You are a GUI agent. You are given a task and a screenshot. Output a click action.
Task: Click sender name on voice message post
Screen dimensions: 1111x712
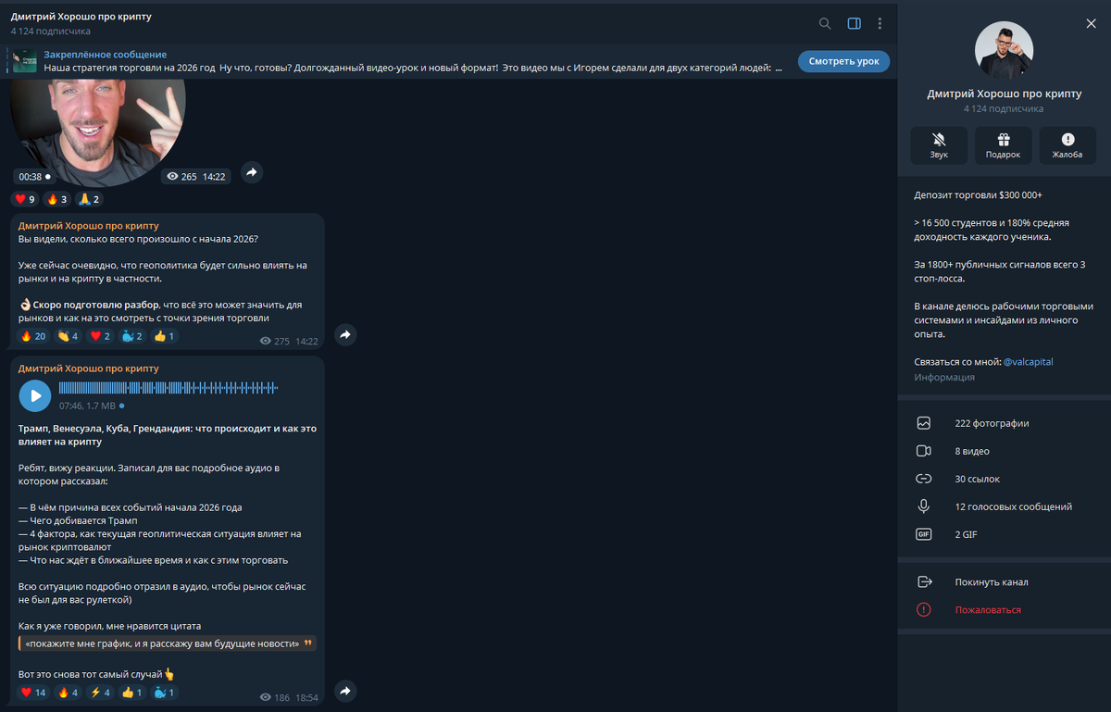click(x=88, y=368)
